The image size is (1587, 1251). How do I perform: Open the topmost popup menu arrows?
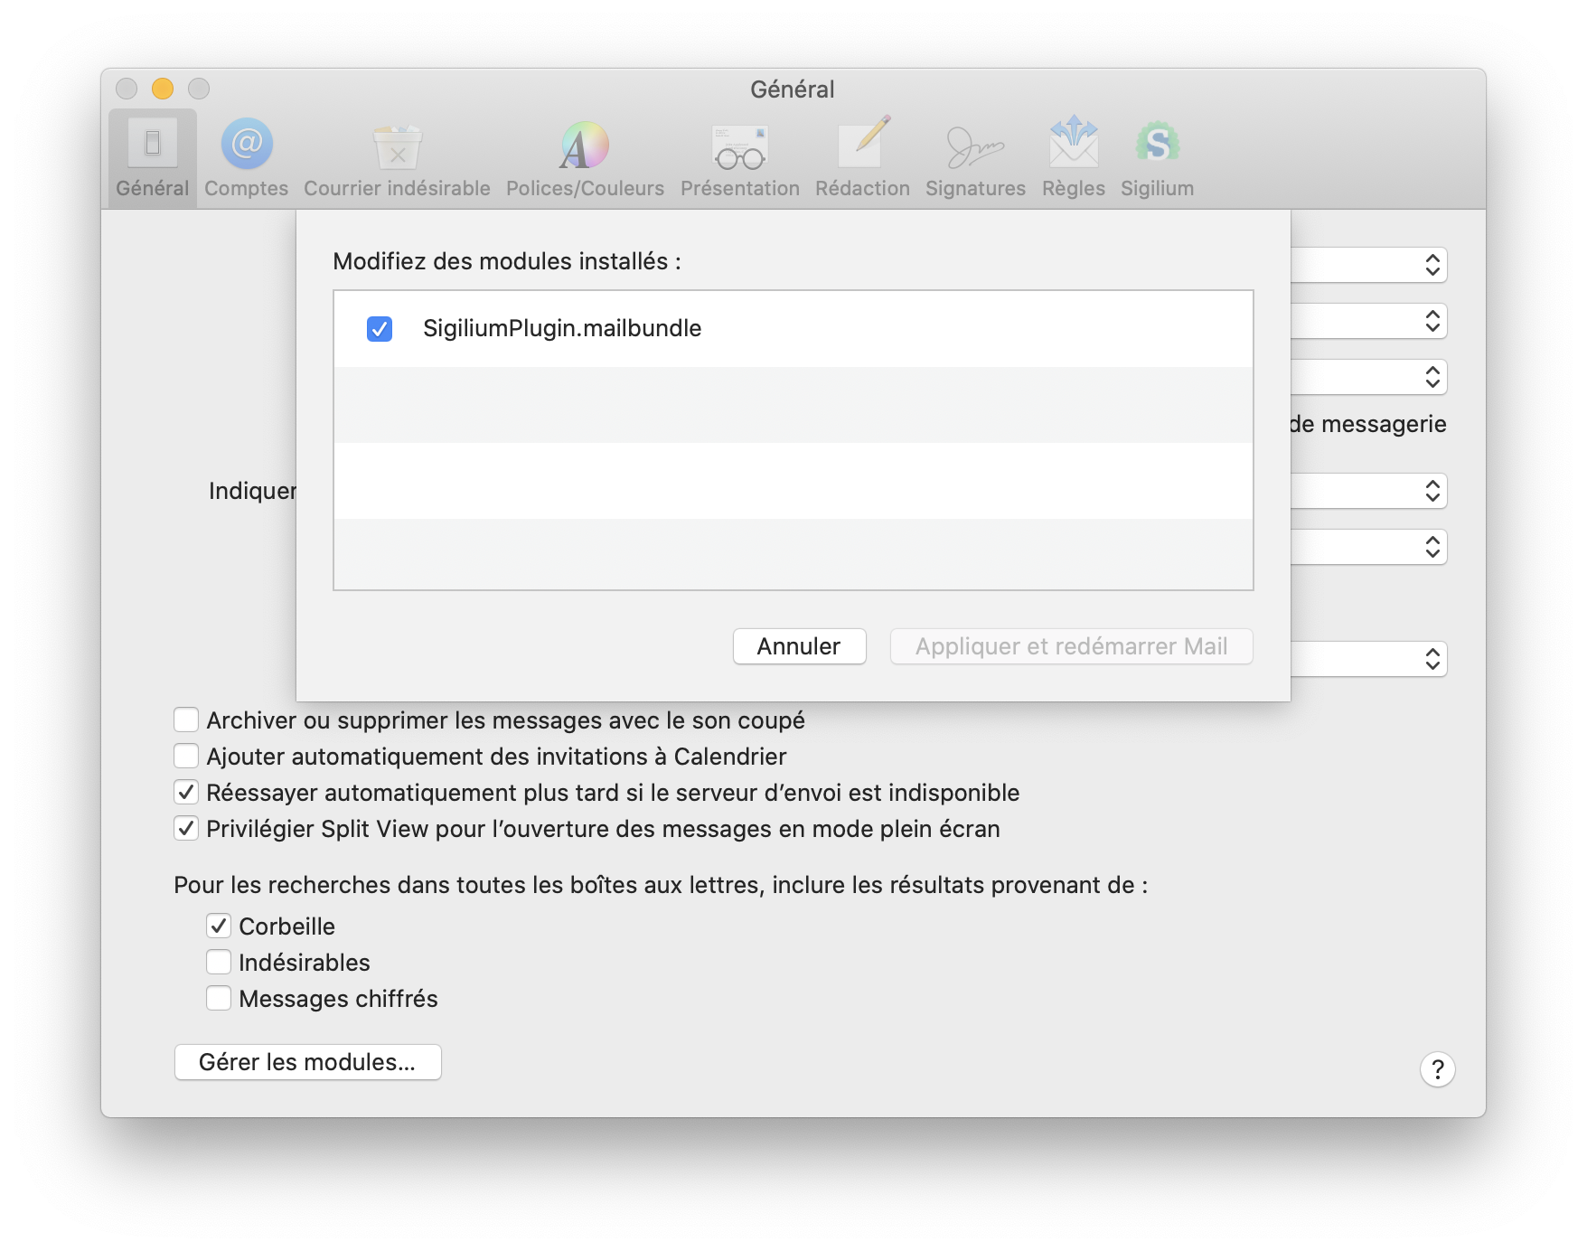1432,265
